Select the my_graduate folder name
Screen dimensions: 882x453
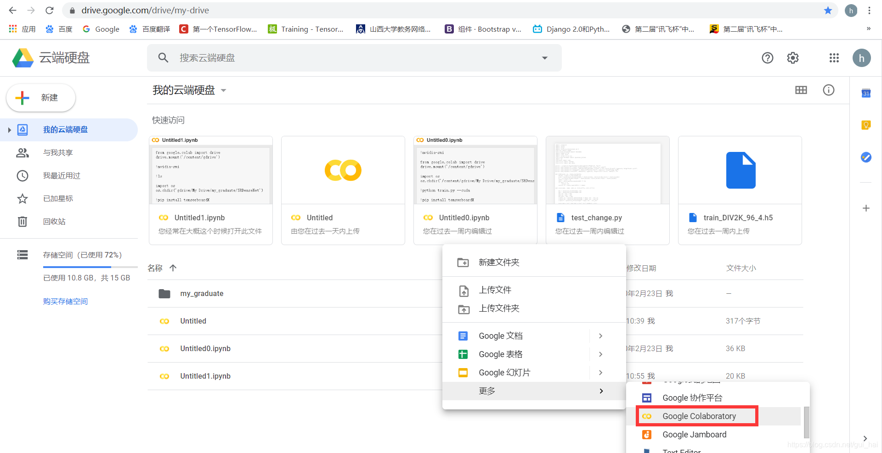[202, 294]
